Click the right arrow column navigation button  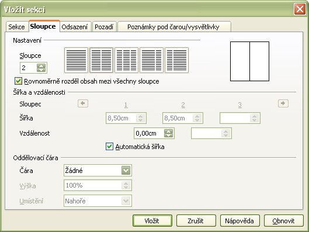[283, 103]
